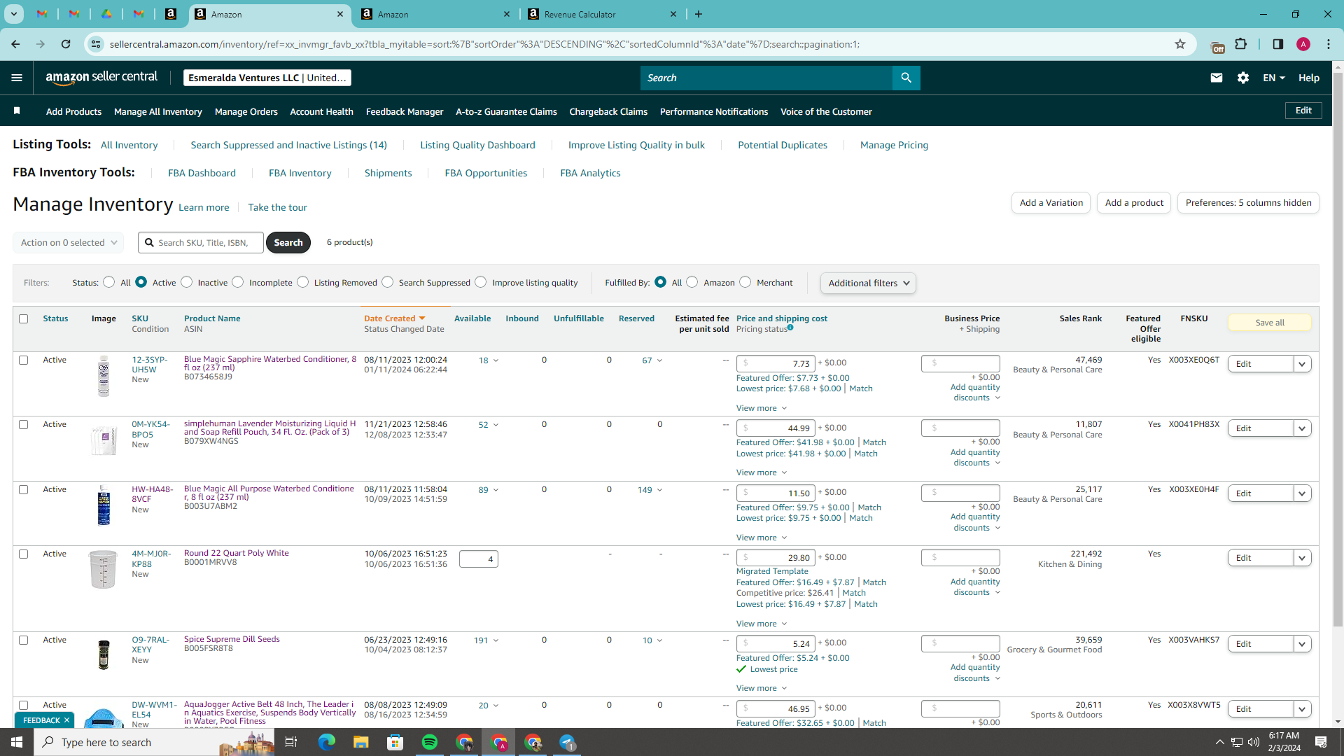This screenshot has width=1344, height=756.
Task: Click the Add a product button
Action: pyautogui.click(x=1134, y=203)
